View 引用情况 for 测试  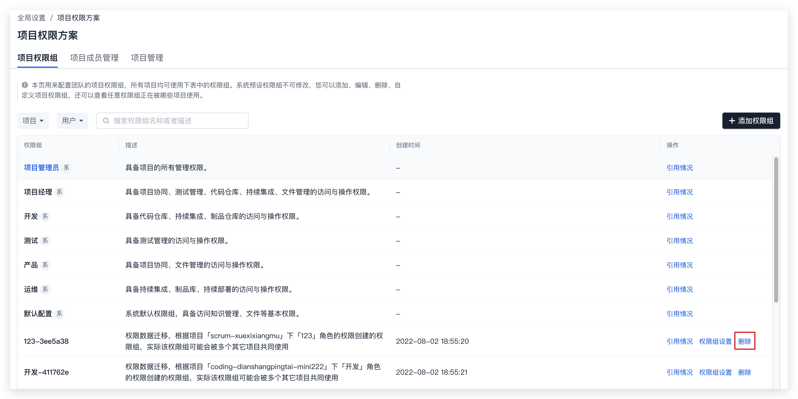point(679,241)
